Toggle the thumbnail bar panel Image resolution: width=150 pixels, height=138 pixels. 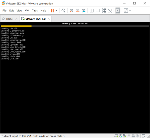pyautogui.click(x=98, y=10)
